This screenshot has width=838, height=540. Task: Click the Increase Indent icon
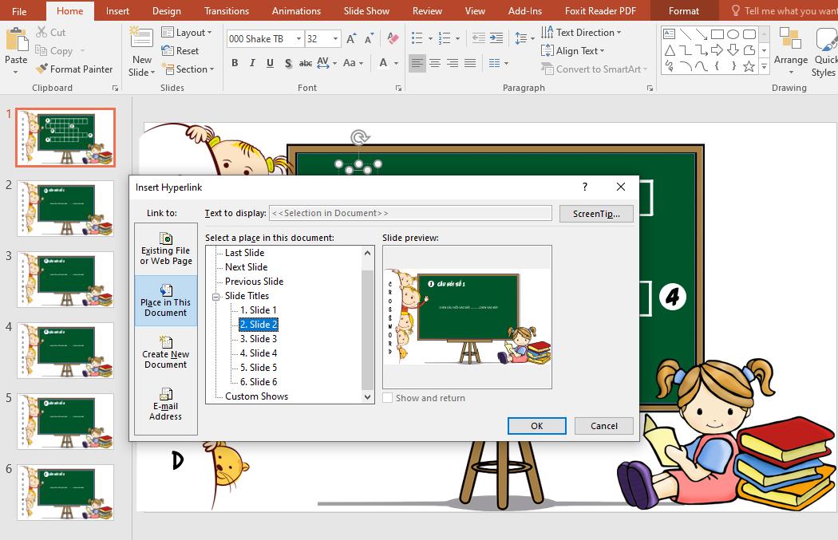click(x=495, y=37)
